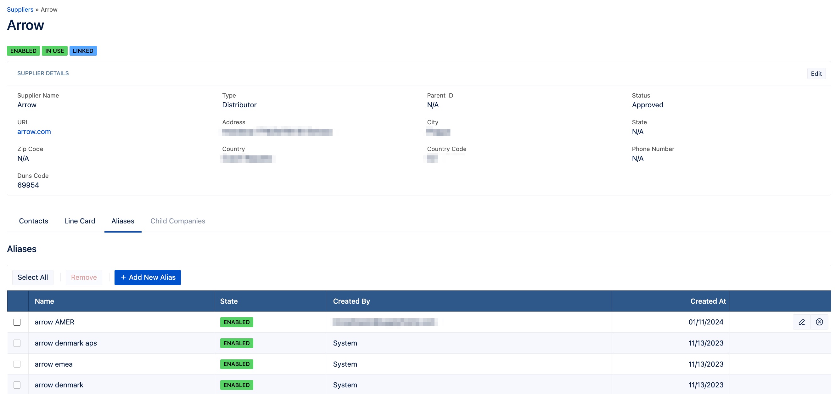Go back via Suppliers breadcrumb link
This screenshot has height=394, width=835.
tap(20, 9)
